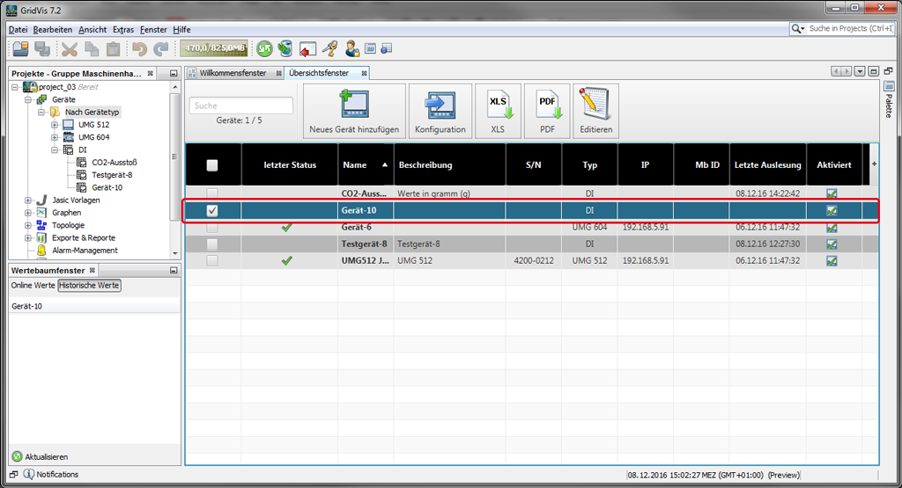902x488 pixels.
Task: Expand the Topologie tree node
Action: tap(29, 225)
